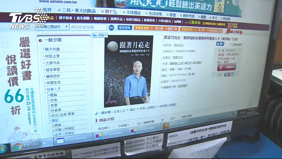Click the blue GO search button
Viewport: 282px width, 159px height.
click(111, 27)
